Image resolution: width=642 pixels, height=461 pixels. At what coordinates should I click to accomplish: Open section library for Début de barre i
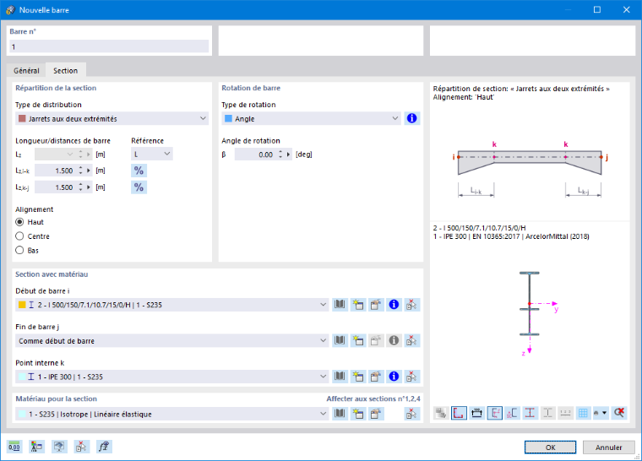340,305
